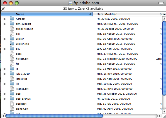166x118 pixels.
Task: Select the row named Acrobat
Action: 81,19
